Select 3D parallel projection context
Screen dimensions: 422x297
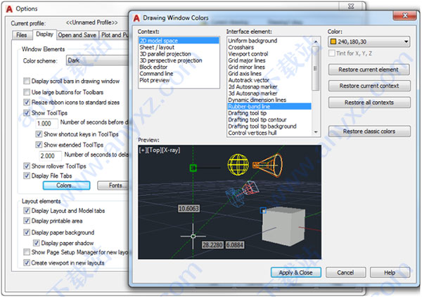(179, 54)
